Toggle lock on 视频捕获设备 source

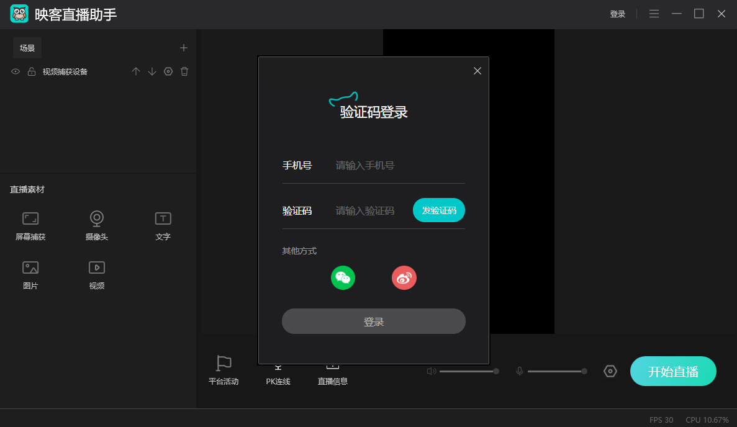pyautogui.click(x=32, y=72)
